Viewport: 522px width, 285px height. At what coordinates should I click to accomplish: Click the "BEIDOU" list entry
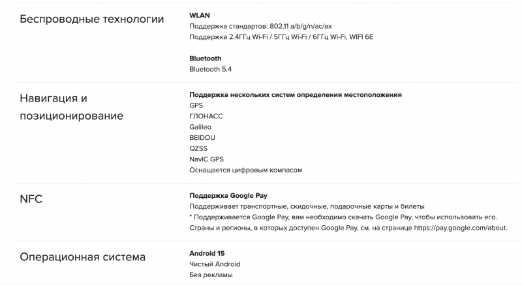coord(202,138)
